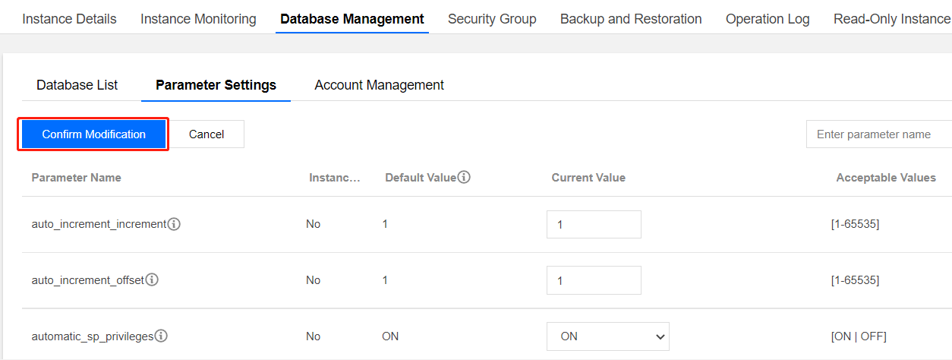
Task: Click the Confirm Modification button
Action: pyautogui.click(x=93, y=134)
